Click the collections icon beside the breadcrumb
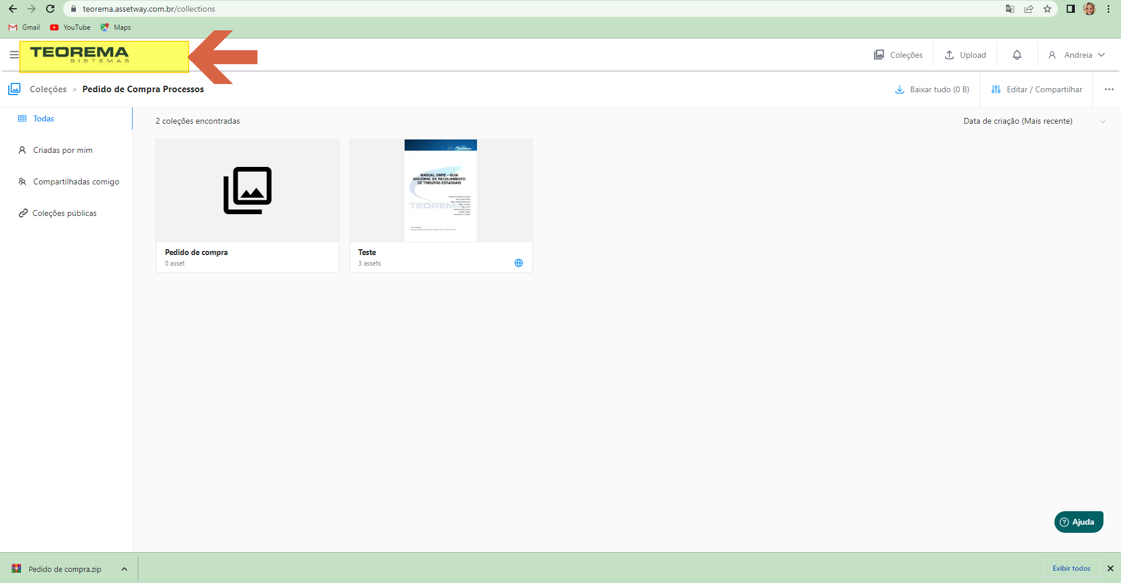The height and width of the screenshot is (583, 1121). (15, 89)
